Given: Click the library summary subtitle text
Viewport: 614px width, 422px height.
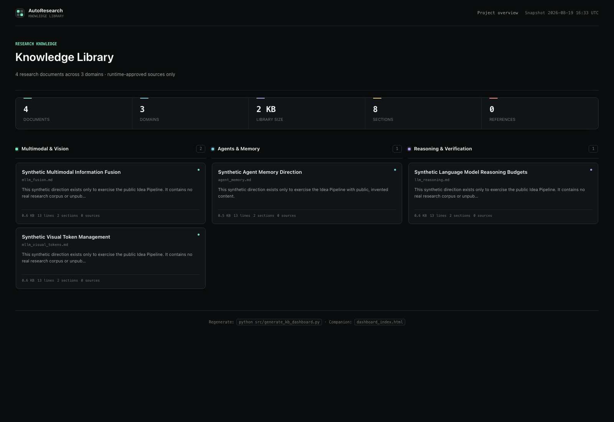Looking at the screenshot, I should coord(95,74).
